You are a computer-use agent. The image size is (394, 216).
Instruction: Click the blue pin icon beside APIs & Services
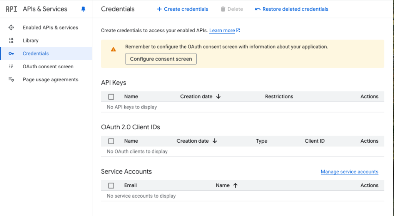pyautogui.click(x=83, y=9)
